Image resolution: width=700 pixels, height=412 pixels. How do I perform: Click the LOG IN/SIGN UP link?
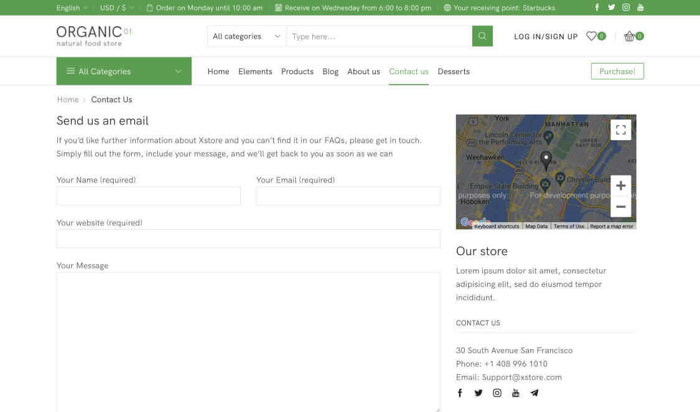546,37
